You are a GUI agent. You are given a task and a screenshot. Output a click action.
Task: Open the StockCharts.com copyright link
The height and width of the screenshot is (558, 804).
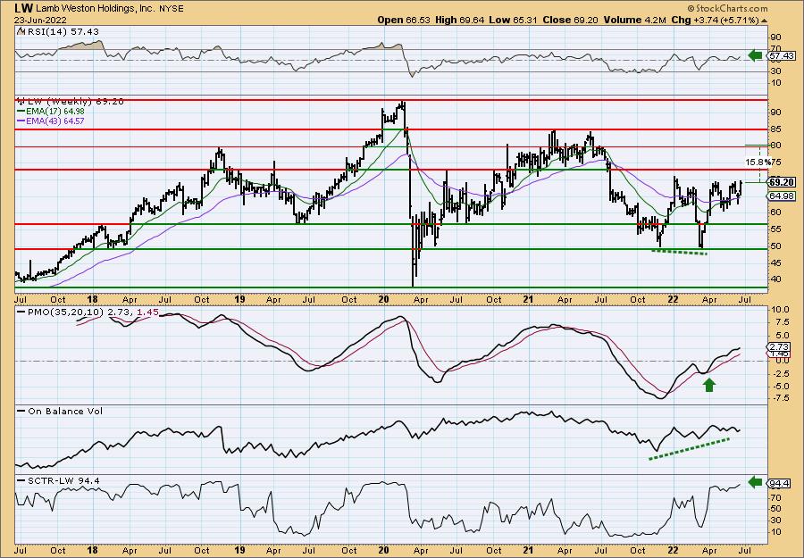pos(727,8)
